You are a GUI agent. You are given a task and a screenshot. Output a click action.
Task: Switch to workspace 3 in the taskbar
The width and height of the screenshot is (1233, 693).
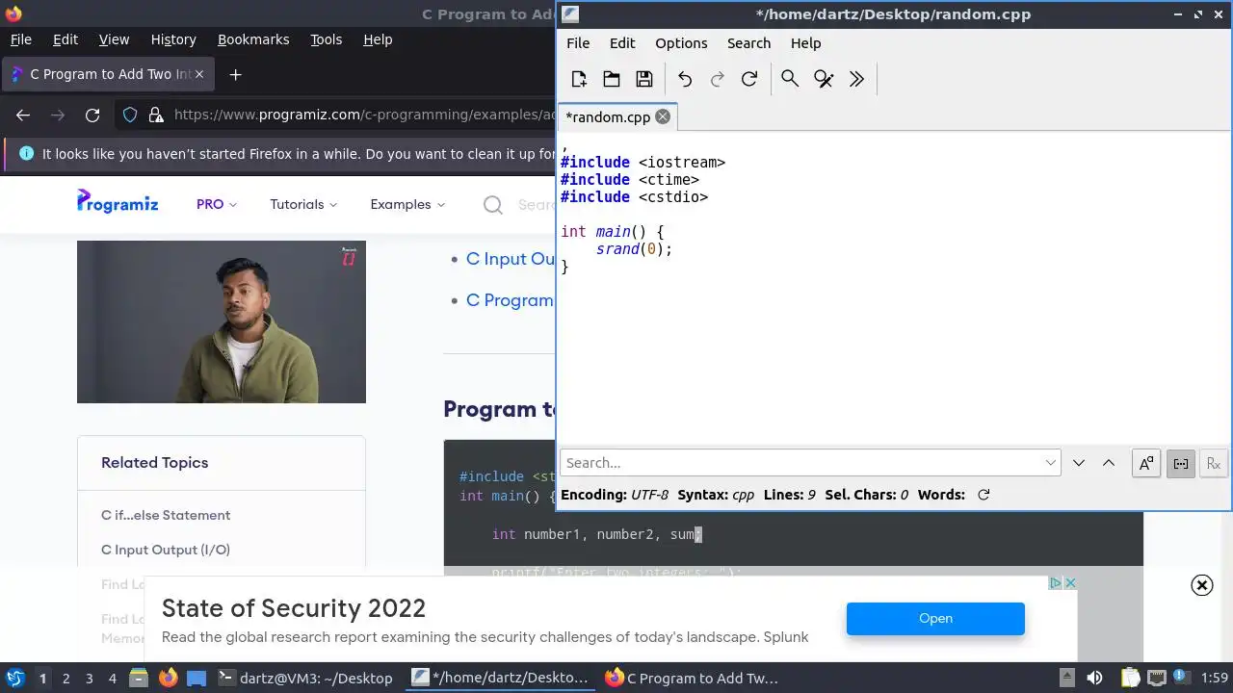pos(89,679)
